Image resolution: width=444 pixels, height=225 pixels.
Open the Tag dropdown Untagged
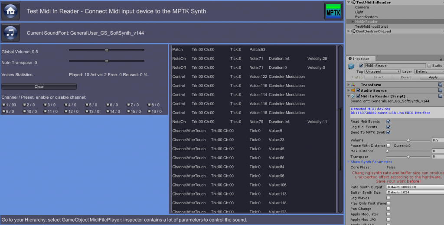point(382,71)
